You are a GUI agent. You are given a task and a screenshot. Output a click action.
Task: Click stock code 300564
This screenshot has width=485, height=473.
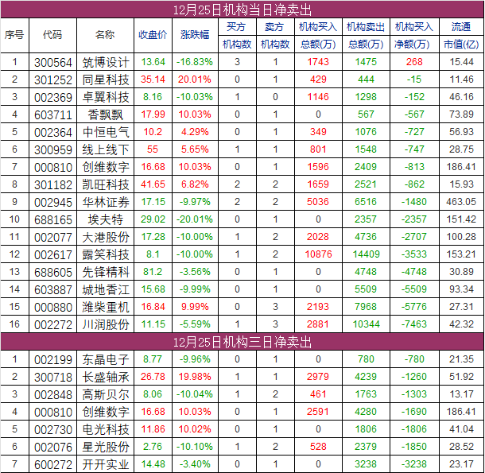coord(53,63)
